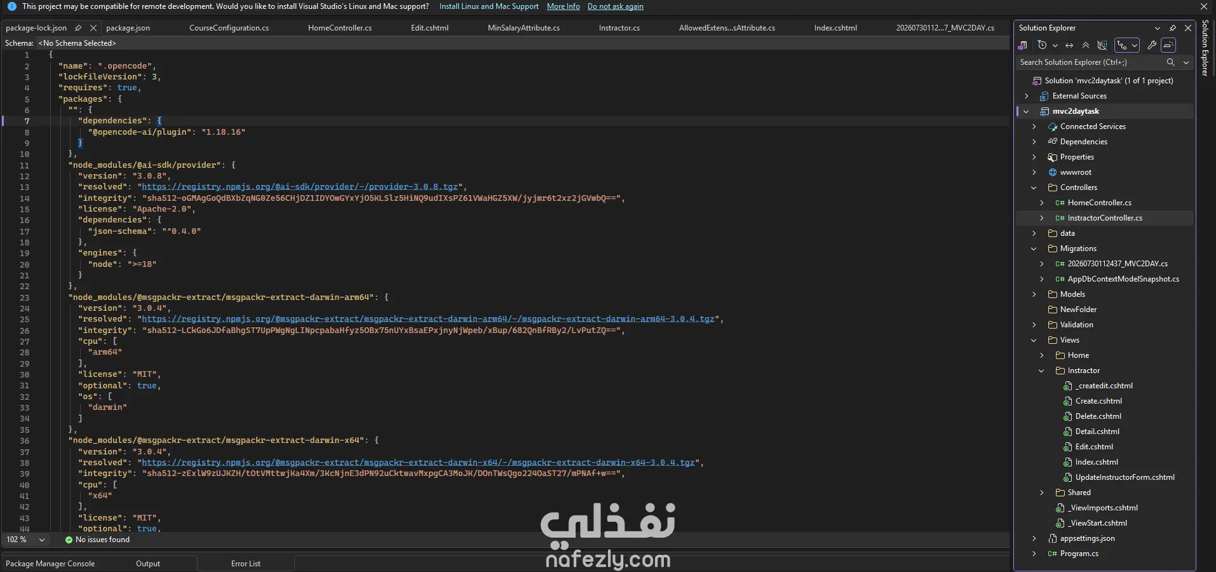Collapse the Instractor views folder
Viewport: 1216px width, 572px height.
(1042, 371)
